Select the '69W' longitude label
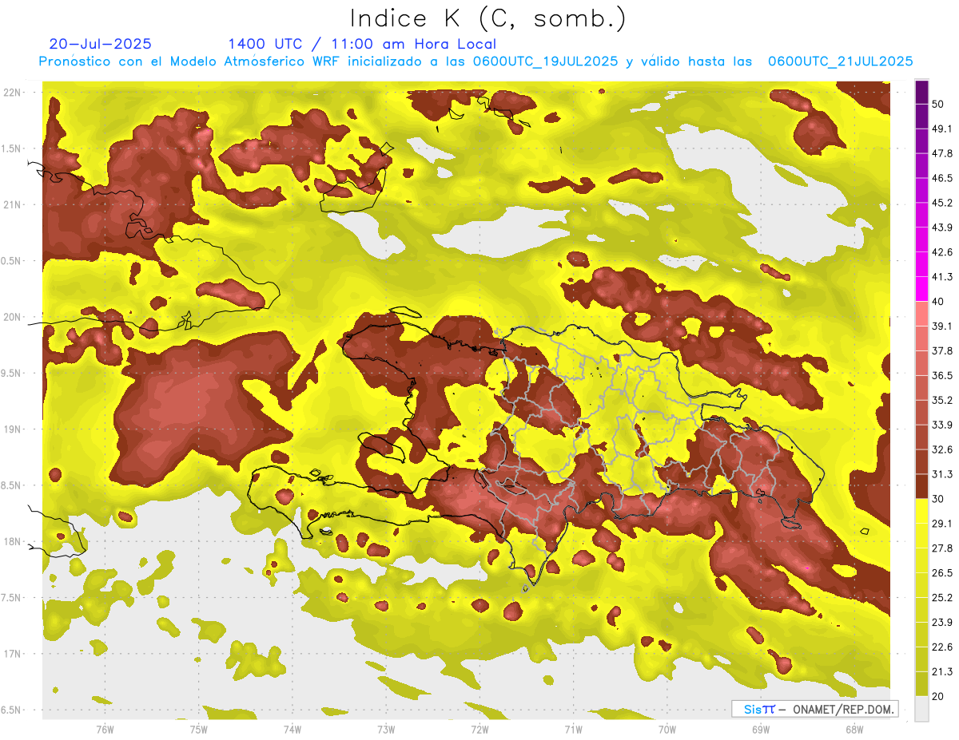 (x=760, y=729)
